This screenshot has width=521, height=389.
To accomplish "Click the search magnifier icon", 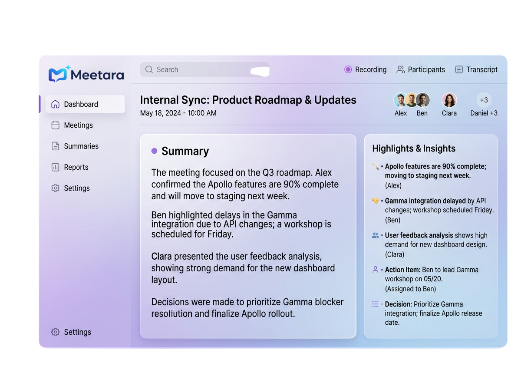I will (x=149, y=69).
